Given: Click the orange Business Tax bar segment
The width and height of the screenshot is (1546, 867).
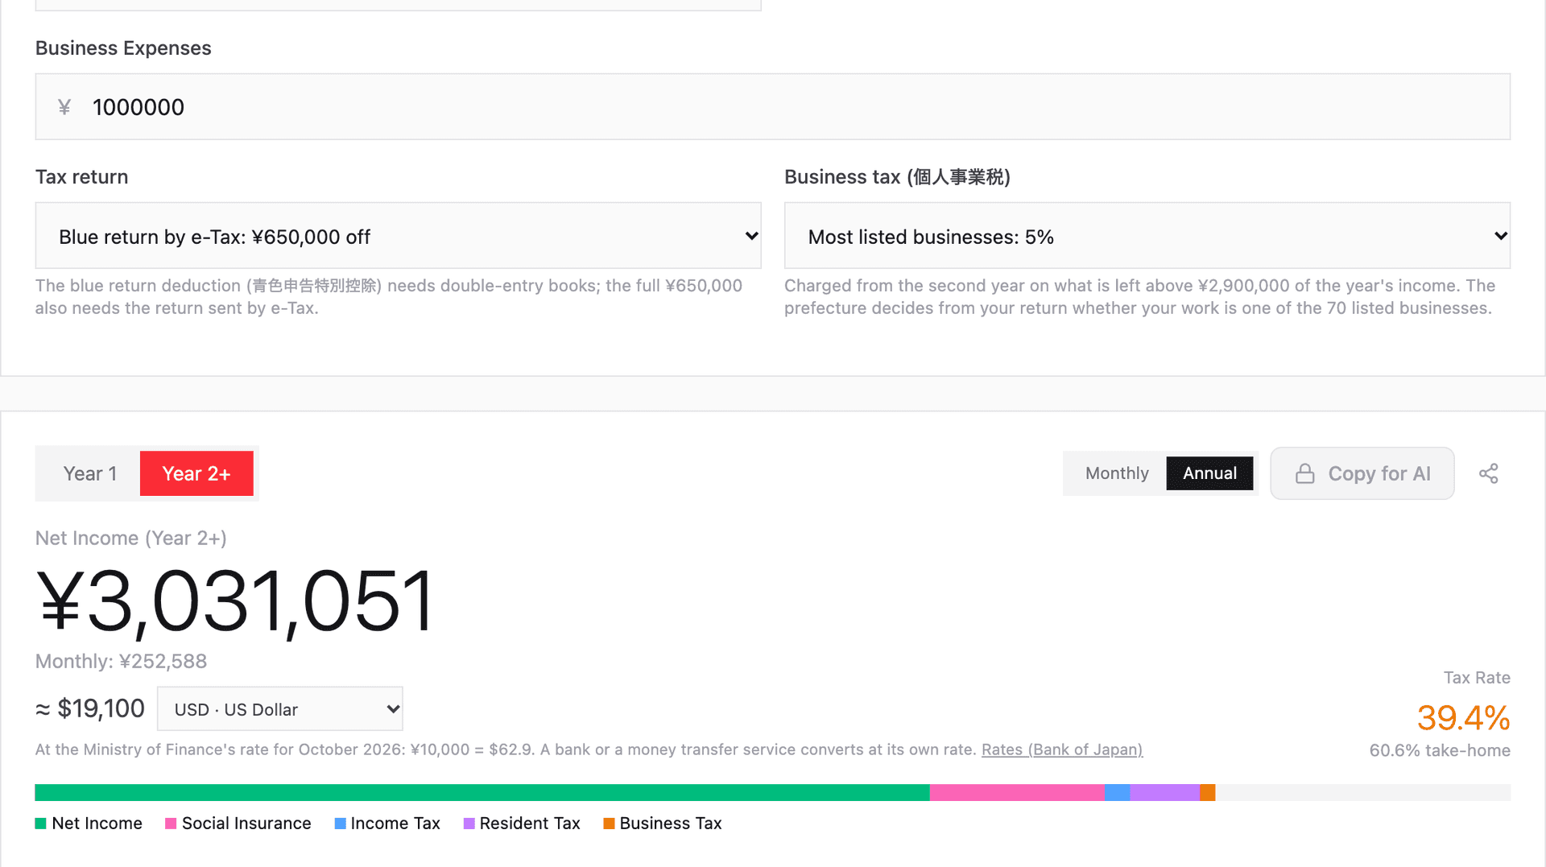Looking at the screenshot, I should [1208, 793].
